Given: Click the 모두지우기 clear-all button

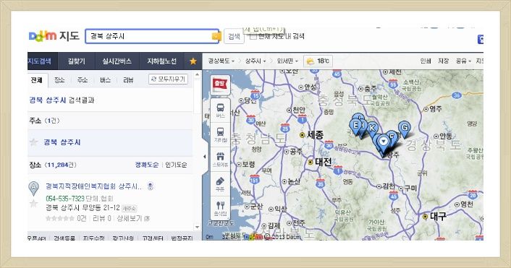Looking at the screenshot, I should (x=168, y=79).
